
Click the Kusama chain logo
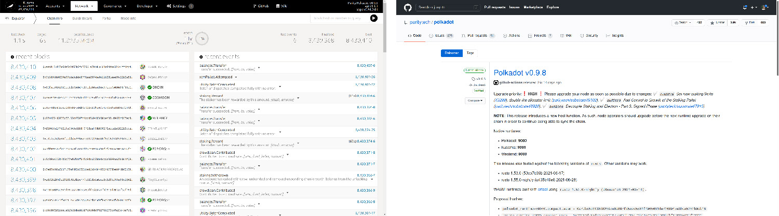click(x=10, y=6)
